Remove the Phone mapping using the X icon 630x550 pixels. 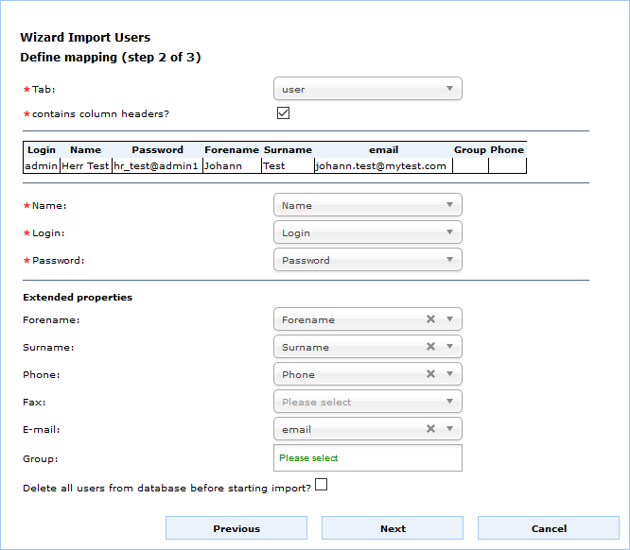point(430,374)
